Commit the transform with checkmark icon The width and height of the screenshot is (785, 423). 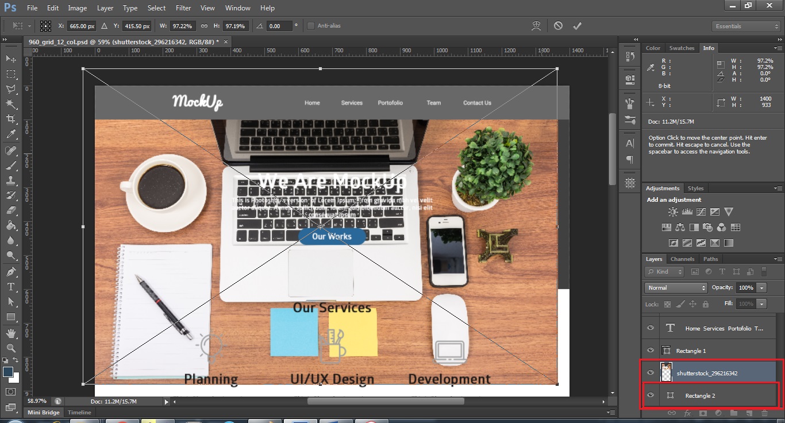click(x=577, y=26)
